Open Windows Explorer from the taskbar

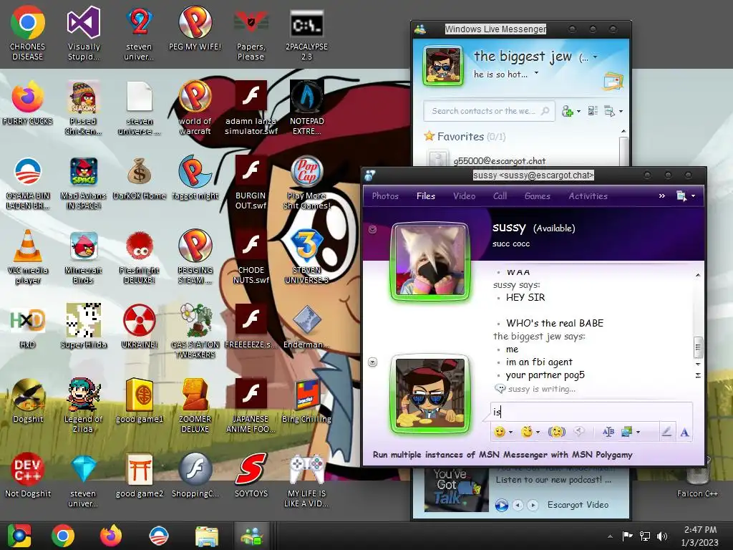[x=206, y=536]
